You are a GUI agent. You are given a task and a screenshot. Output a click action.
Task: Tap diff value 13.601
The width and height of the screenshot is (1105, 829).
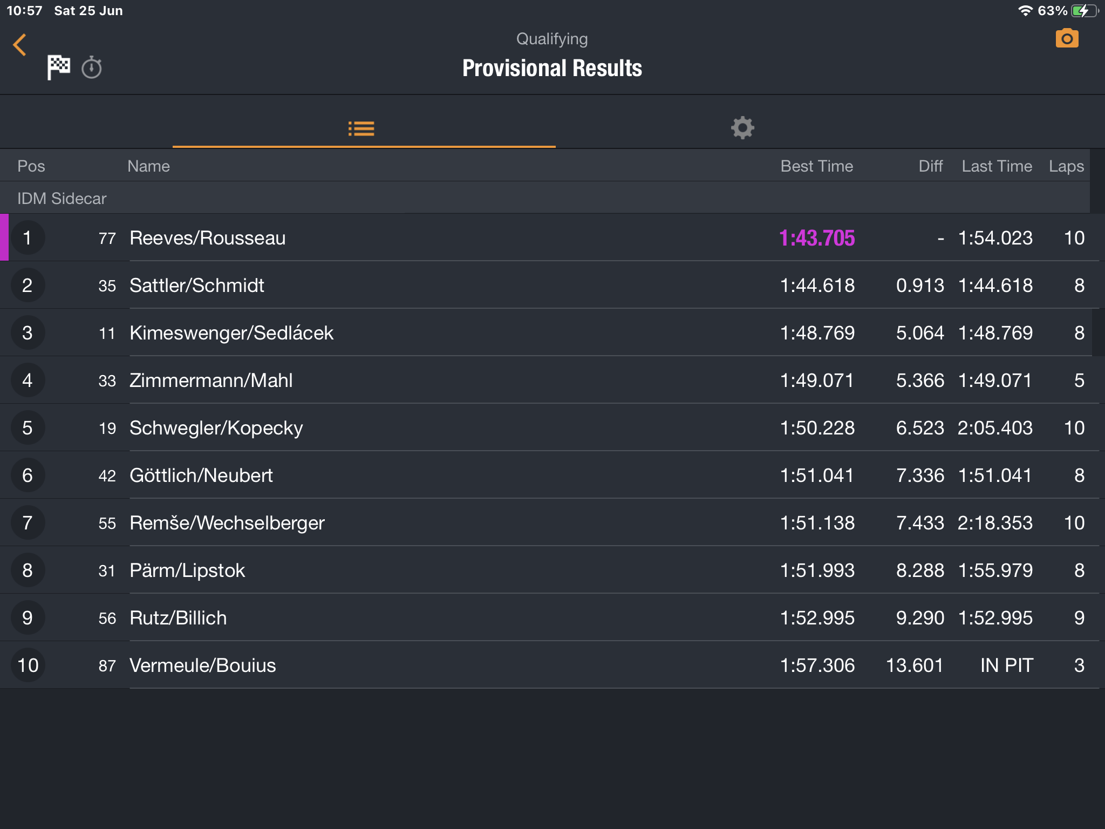[915, 665]
